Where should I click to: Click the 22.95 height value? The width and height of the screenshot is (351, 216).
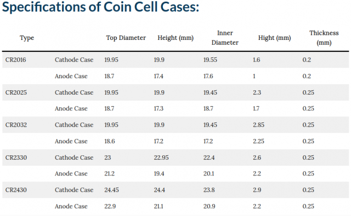coord(161,157)
